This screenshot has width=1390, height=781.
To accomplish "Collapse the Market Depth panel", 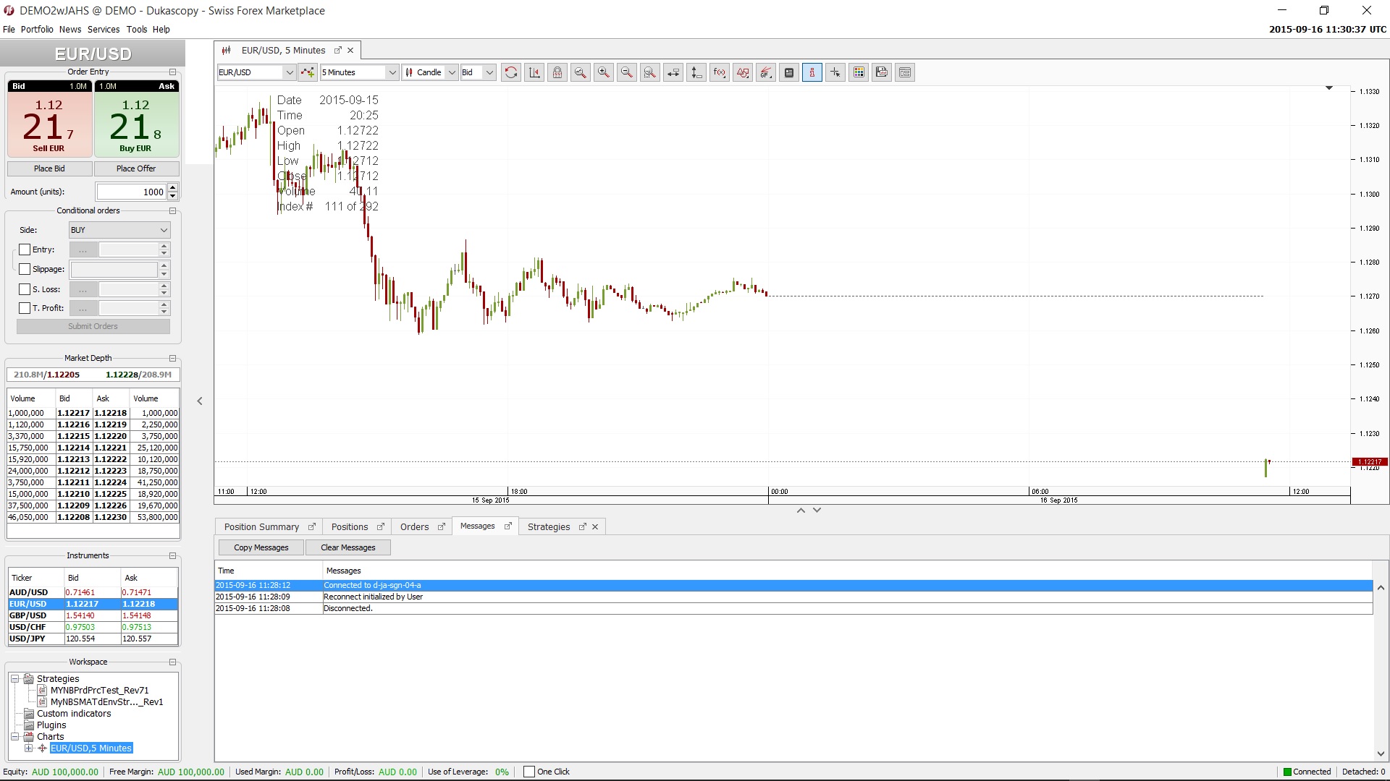I will coord(172,358).
